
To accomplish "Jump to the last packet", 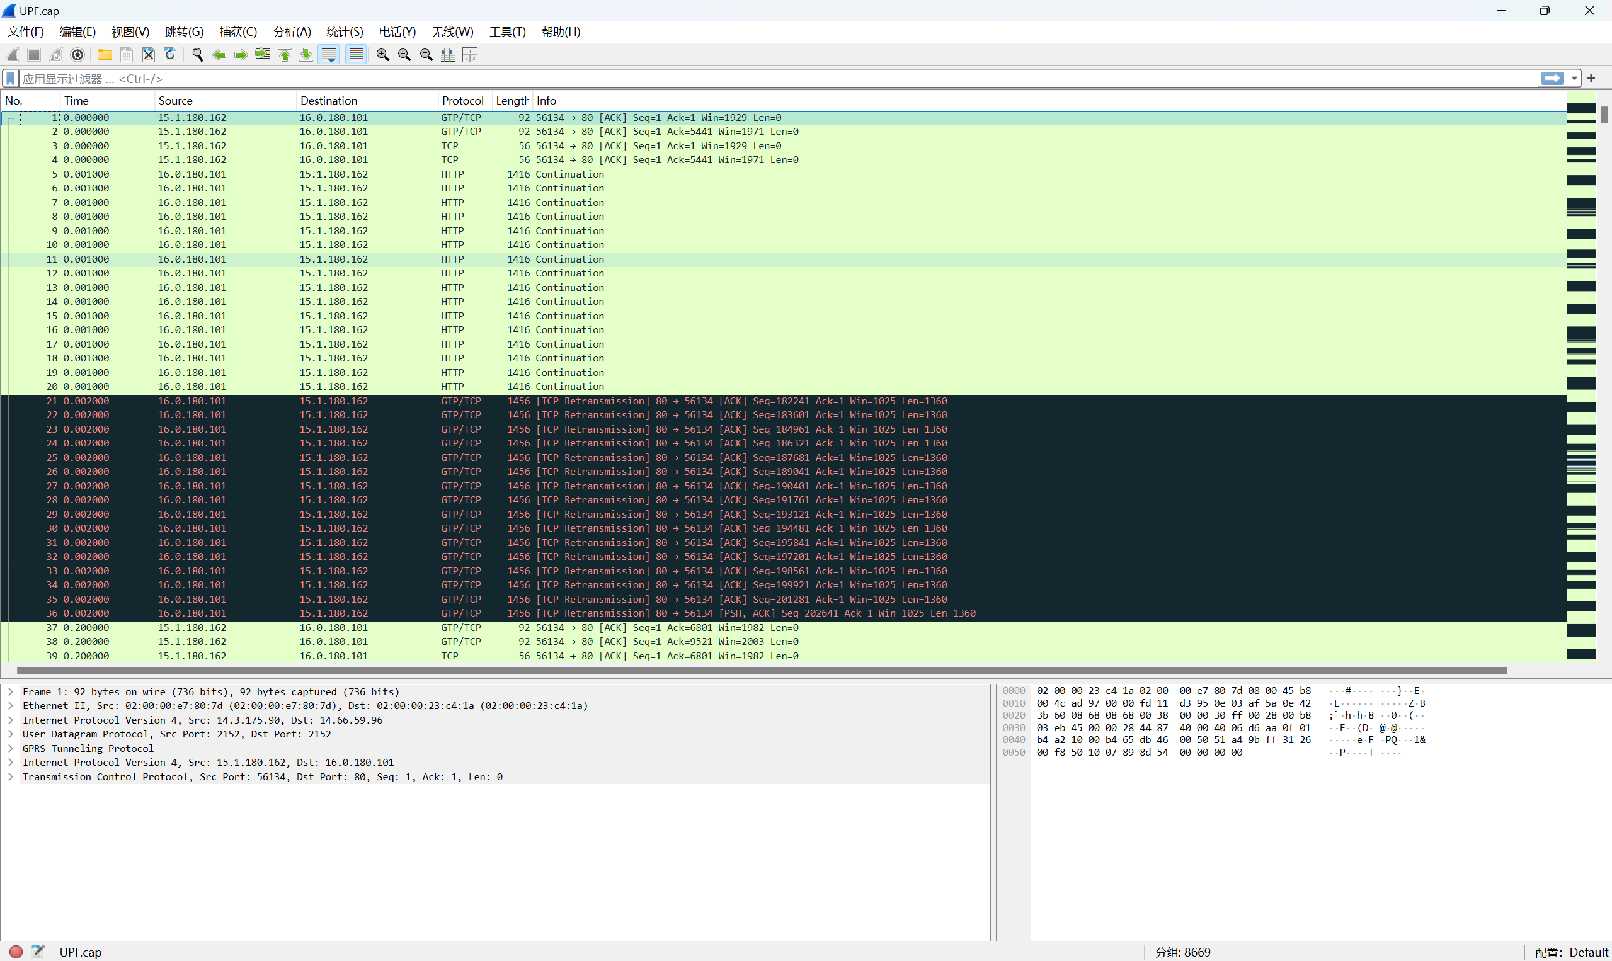I will (x=306, y=55).
